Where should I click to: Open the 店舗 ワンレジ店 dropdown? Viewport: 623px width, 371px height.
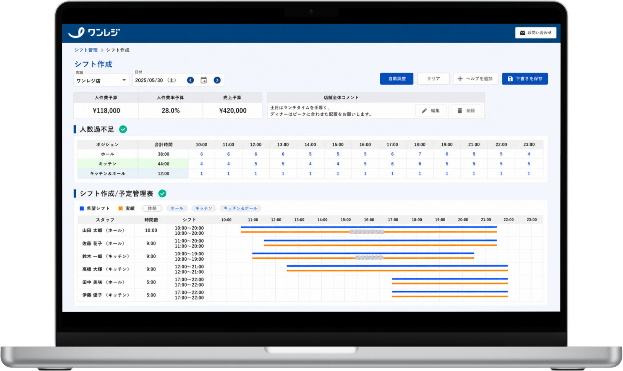(101, 80)
